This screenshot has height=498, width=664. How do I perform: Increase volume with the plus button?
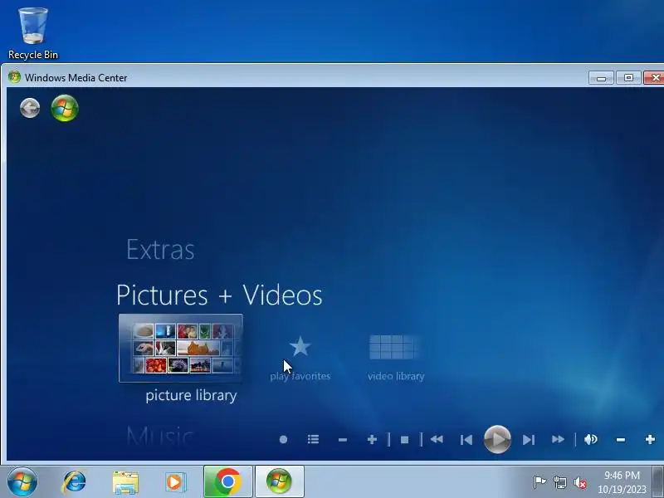pos(650,440)
